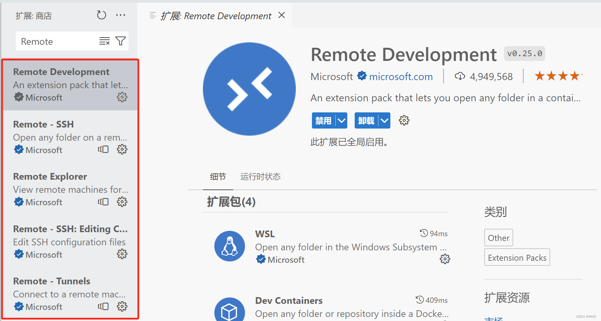Open the gear next to the 卸载 button
The image size is (601, 321).
tap(403, 120)
